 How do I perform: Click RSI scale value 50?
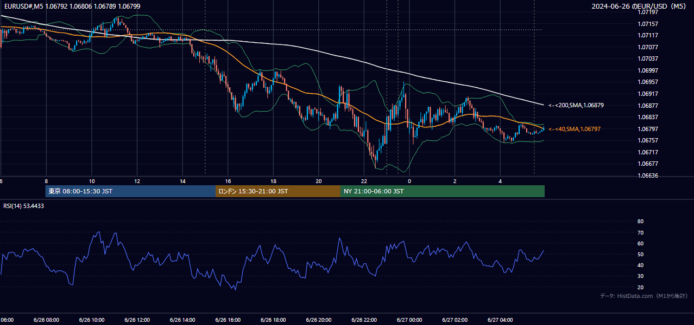pyautogui.click(x=640, y=254)
